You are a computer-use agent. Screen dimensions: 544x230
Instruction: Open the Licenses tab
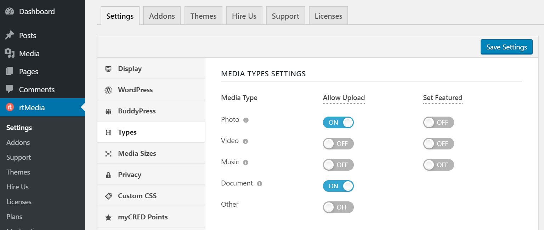click(328, 16)
